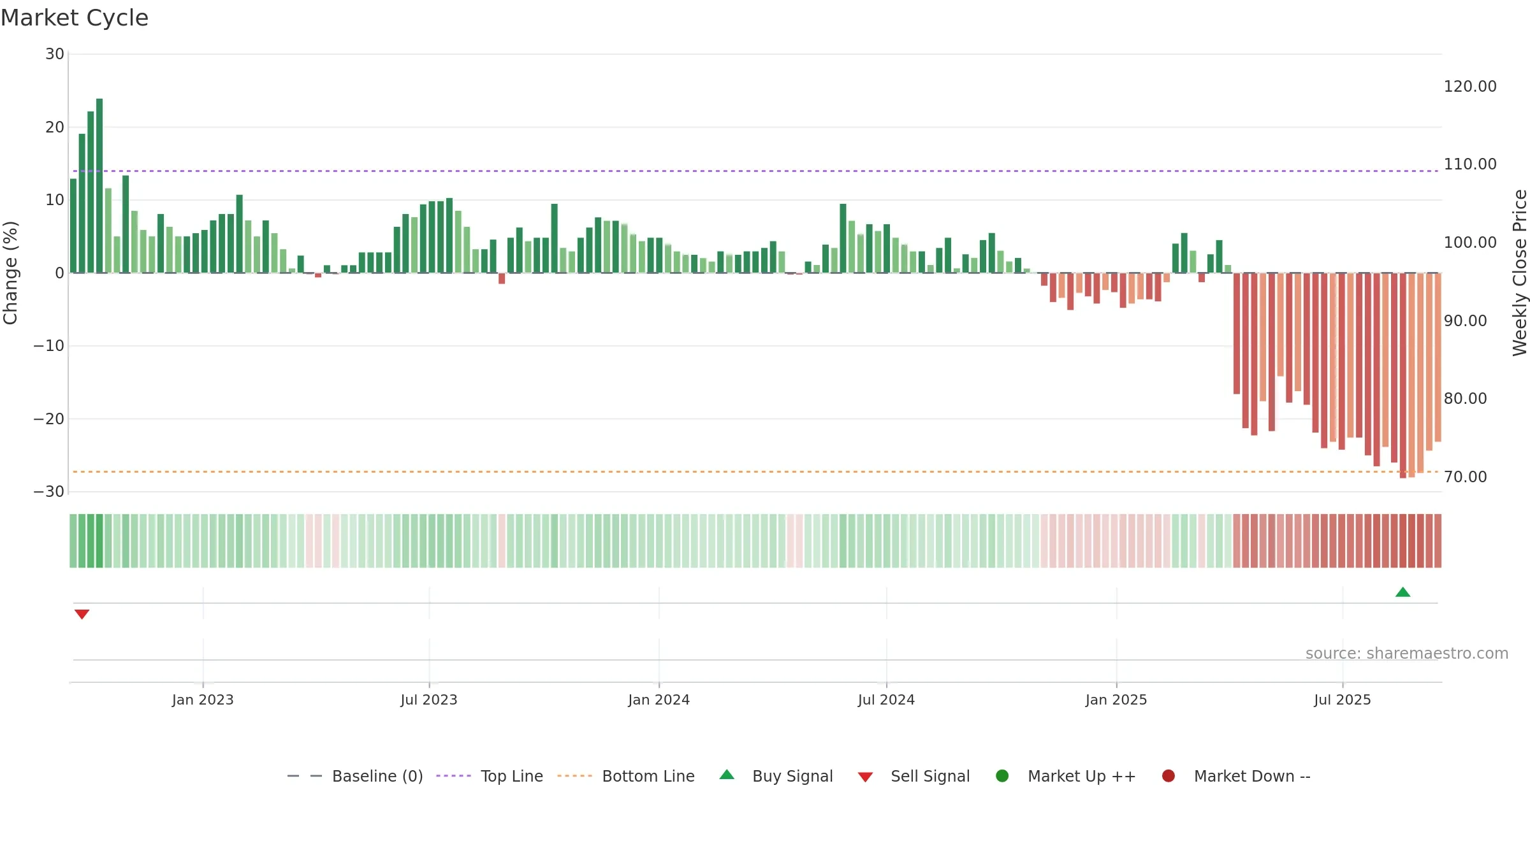Click the lowest red bar below Bottom Line
The height and width of the screenshot is (860, 1530).
coord(1402,375)
